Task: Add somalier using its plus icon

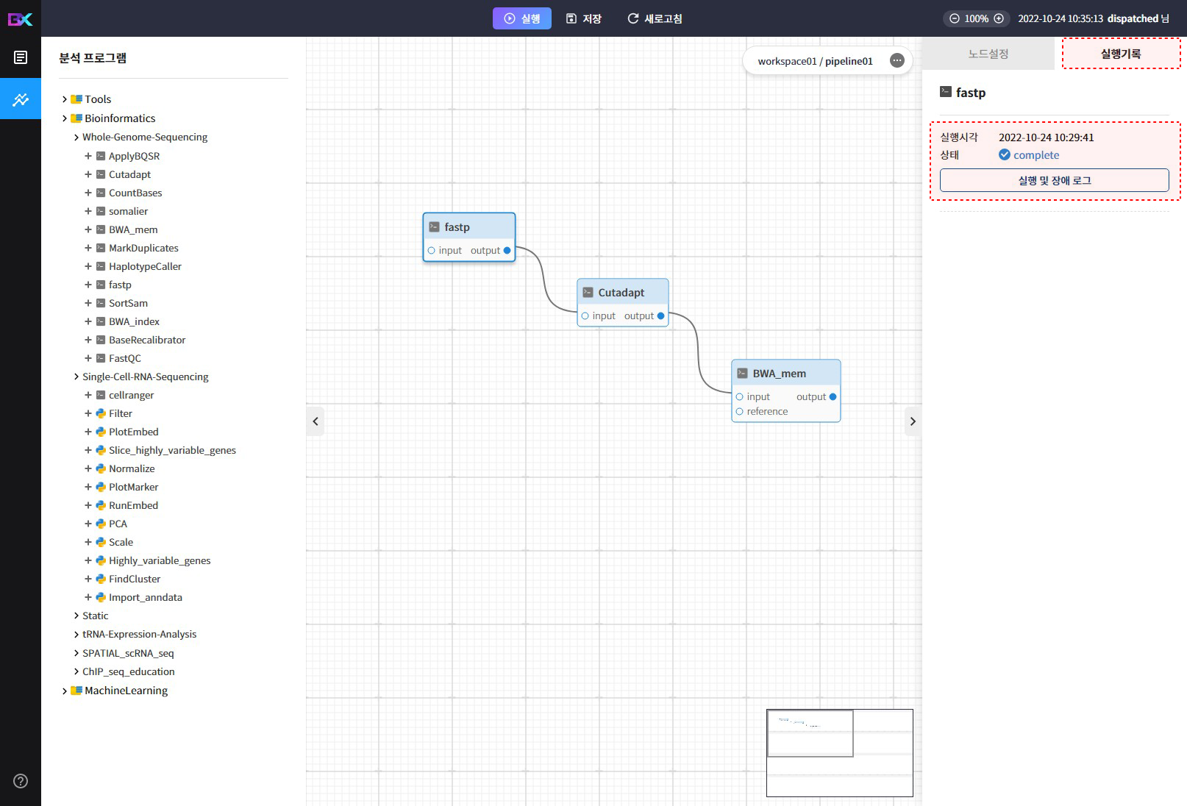Action: point(88,211)
